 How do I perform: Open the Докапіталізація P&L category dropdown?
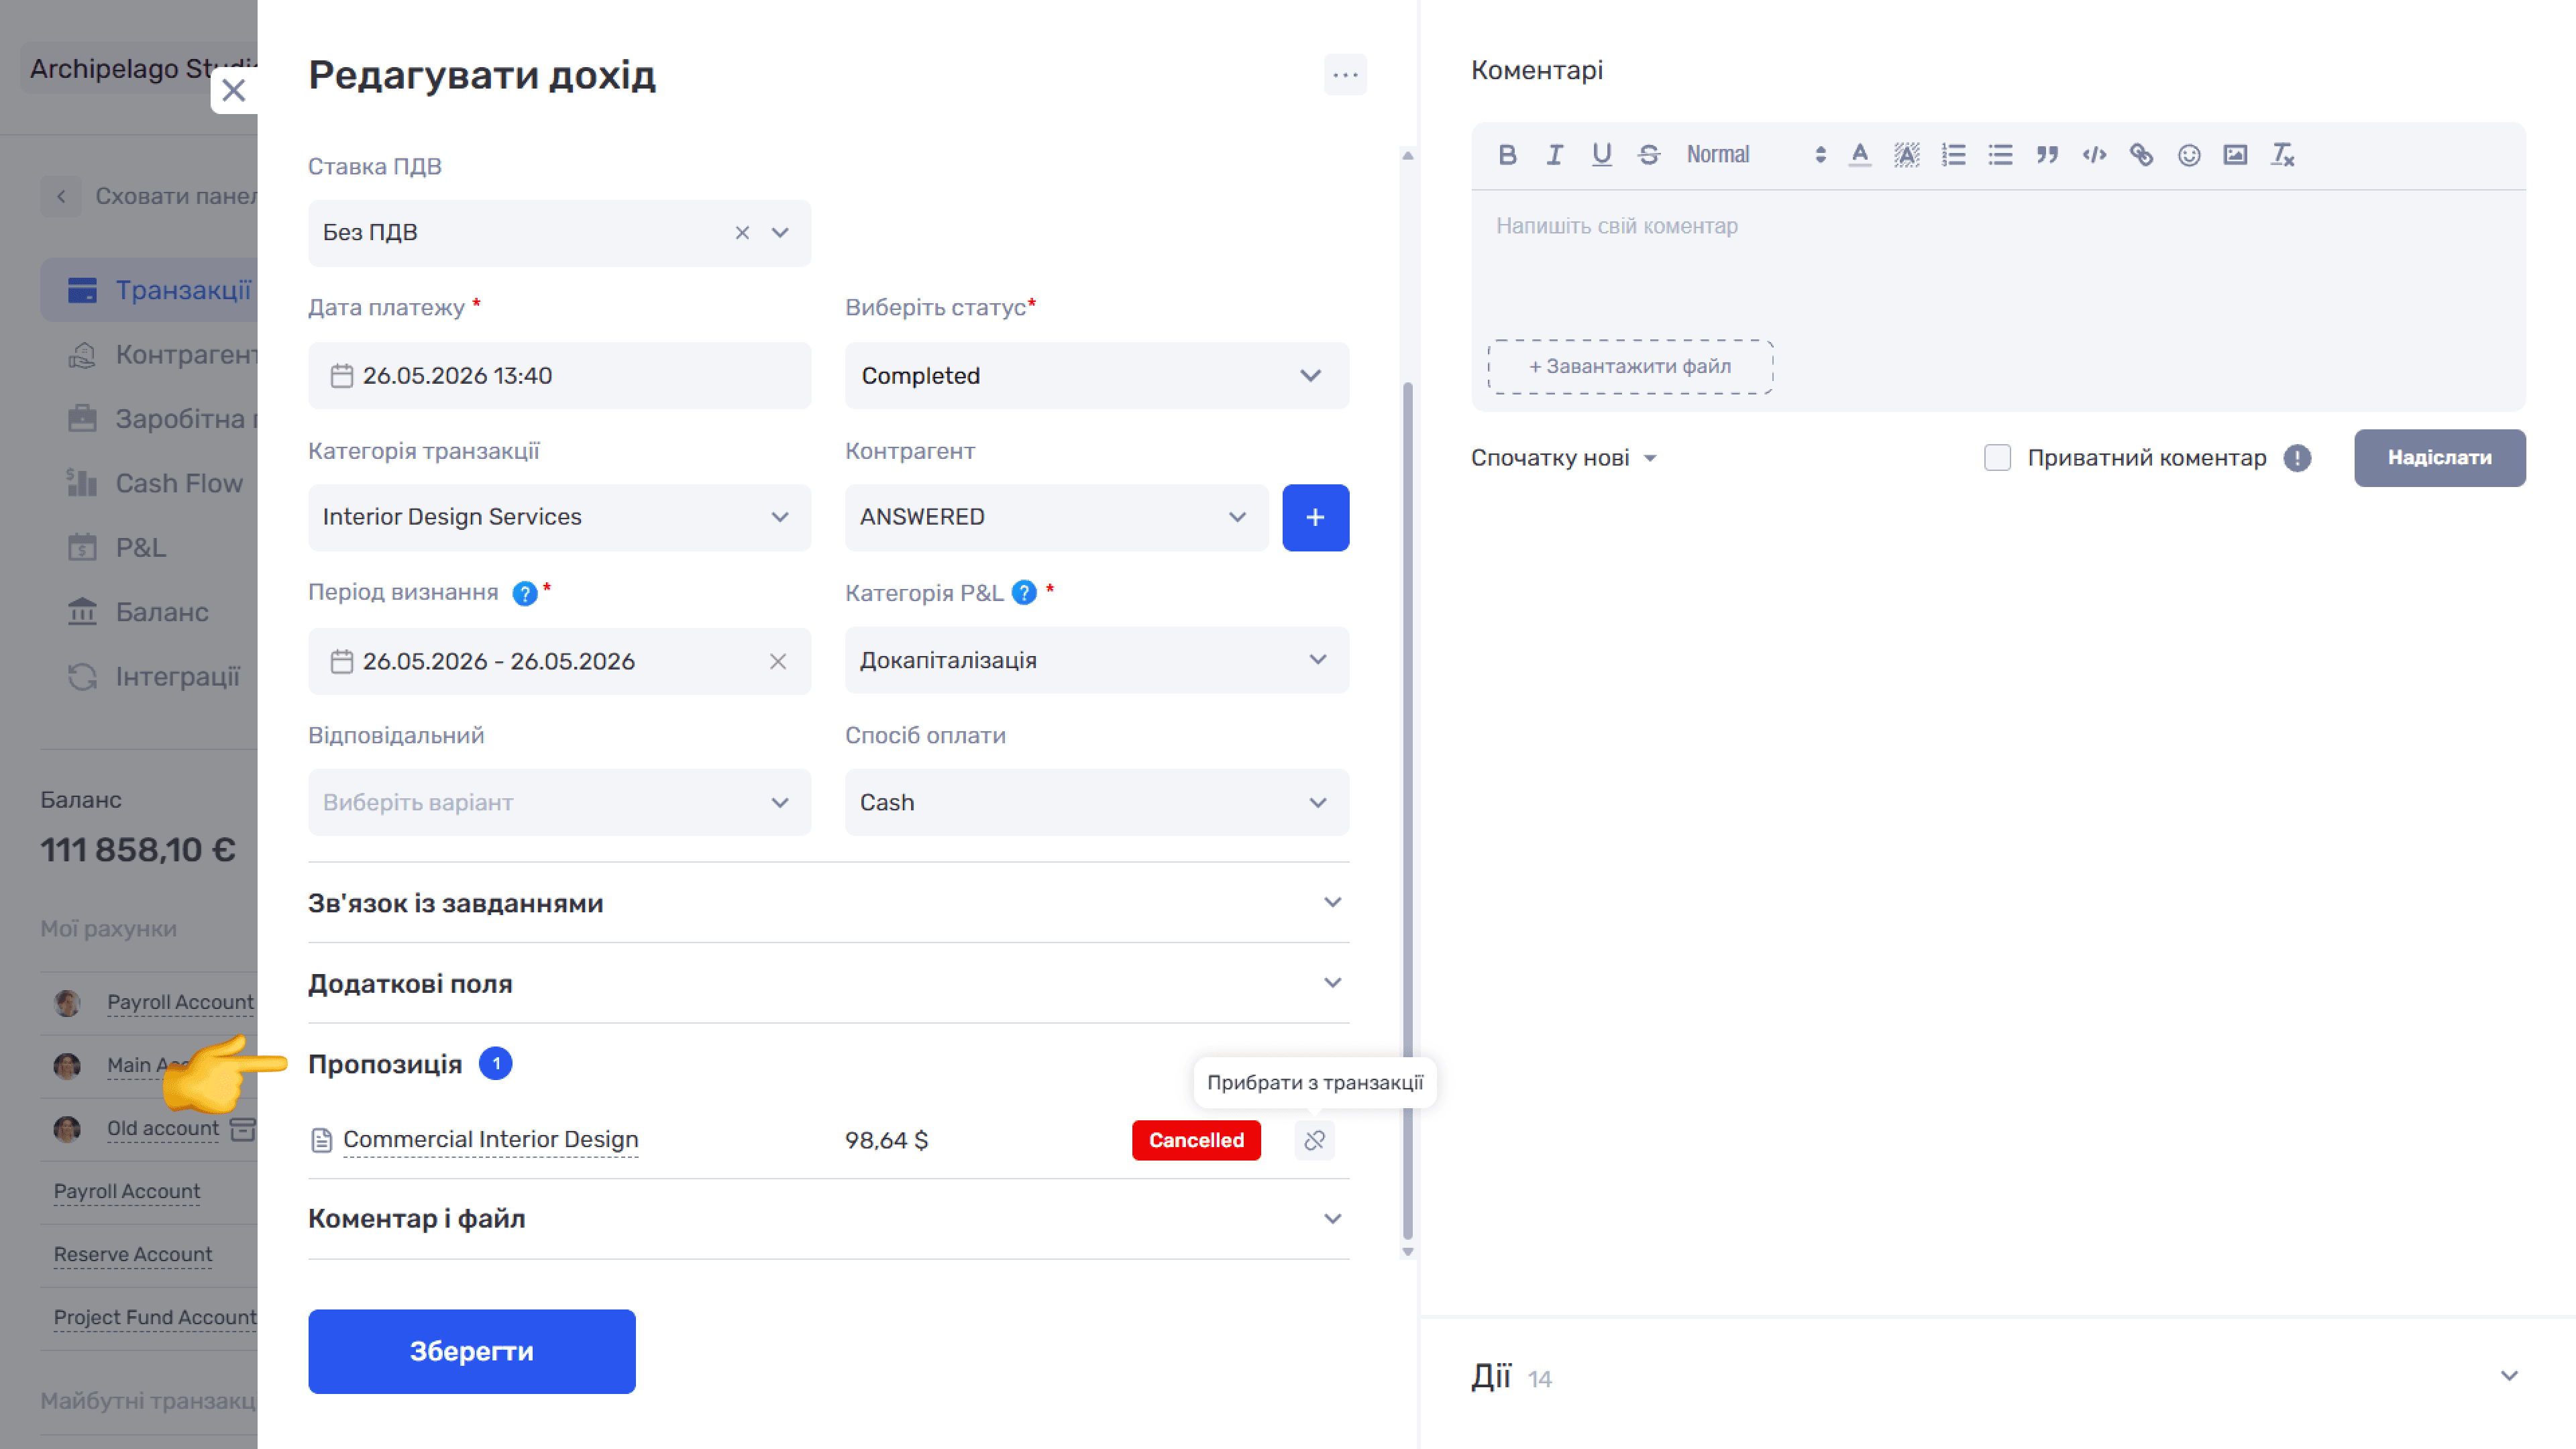(1097, 661)
